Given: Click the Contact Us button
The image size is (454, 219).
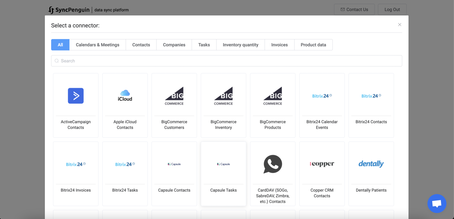Looking at the screenshot, I should [354, 10].
